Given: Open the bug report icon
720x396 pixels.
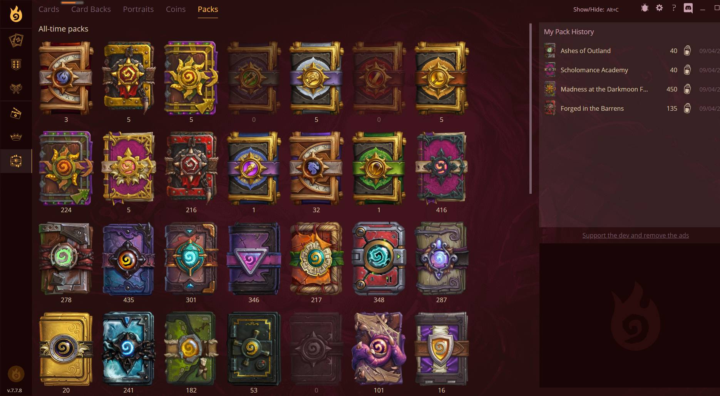Looking at the screenshot, I should coord(645,8).
